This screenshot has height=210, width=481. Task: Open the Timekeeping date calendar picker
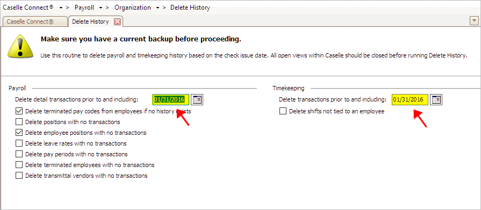[436, 100]
